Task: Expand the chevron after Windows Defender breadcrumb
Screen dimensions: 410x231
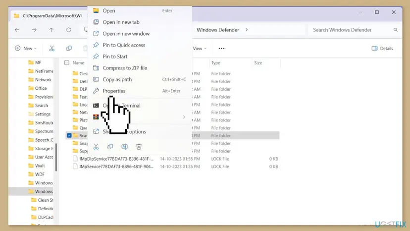Action: point(247,30)
